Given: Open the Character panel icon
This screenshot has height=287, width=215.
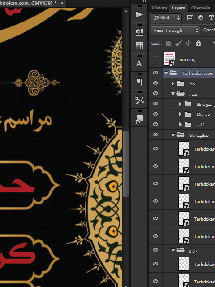Looking at the screenshot, I should click(139, 64).
